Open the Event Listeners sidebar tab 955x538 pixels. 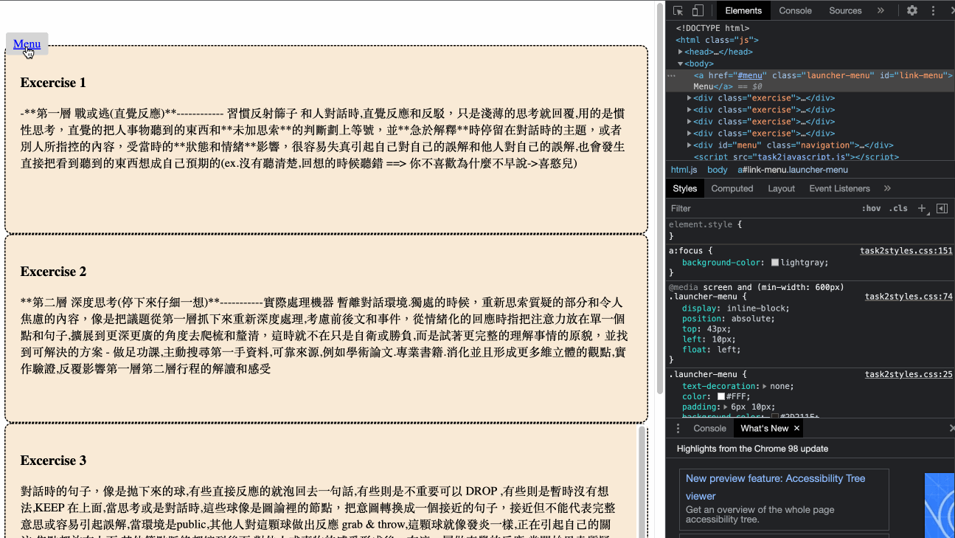pyautogui.click(x=839, y=188)
